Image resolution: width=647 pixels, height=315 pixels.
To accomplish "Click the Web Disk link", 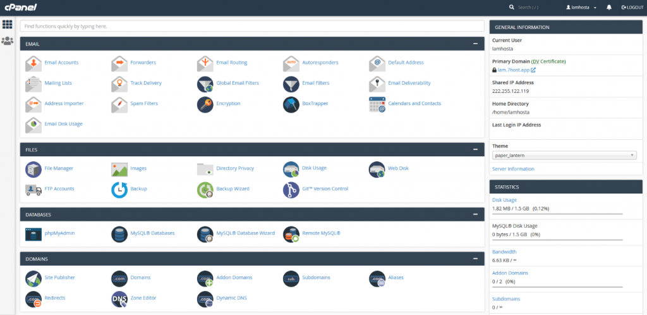I will 398,168.
